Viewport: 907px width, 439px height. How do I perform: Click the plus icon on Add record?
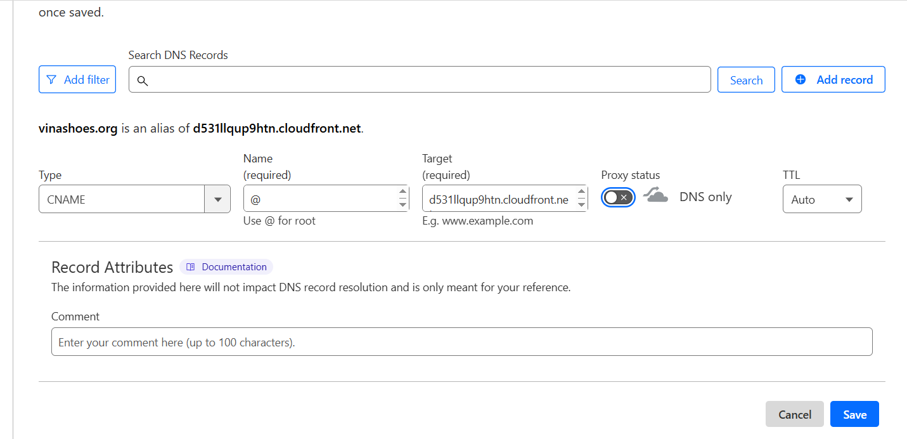click(800, 79)
